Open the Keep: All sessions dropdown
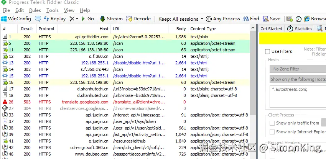 pos(181,19)
